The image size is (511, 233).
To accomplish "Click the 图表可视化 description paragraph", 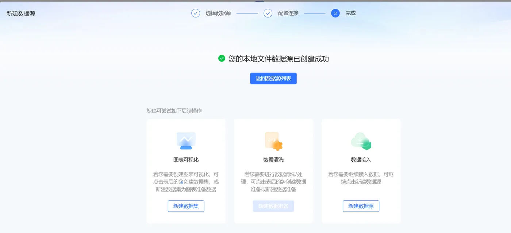I will click(186, 182).
